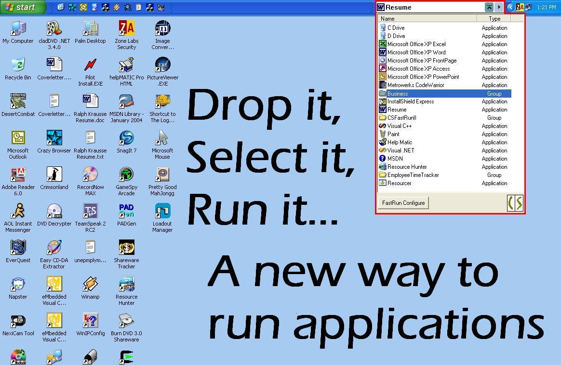Launch EverQuest desktop icon

pyautogui.click(x=18, y=252)
